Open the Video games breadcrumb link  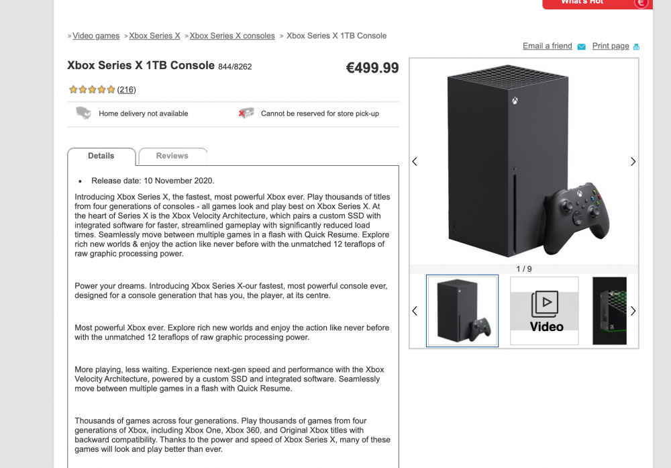coord(96,36)
